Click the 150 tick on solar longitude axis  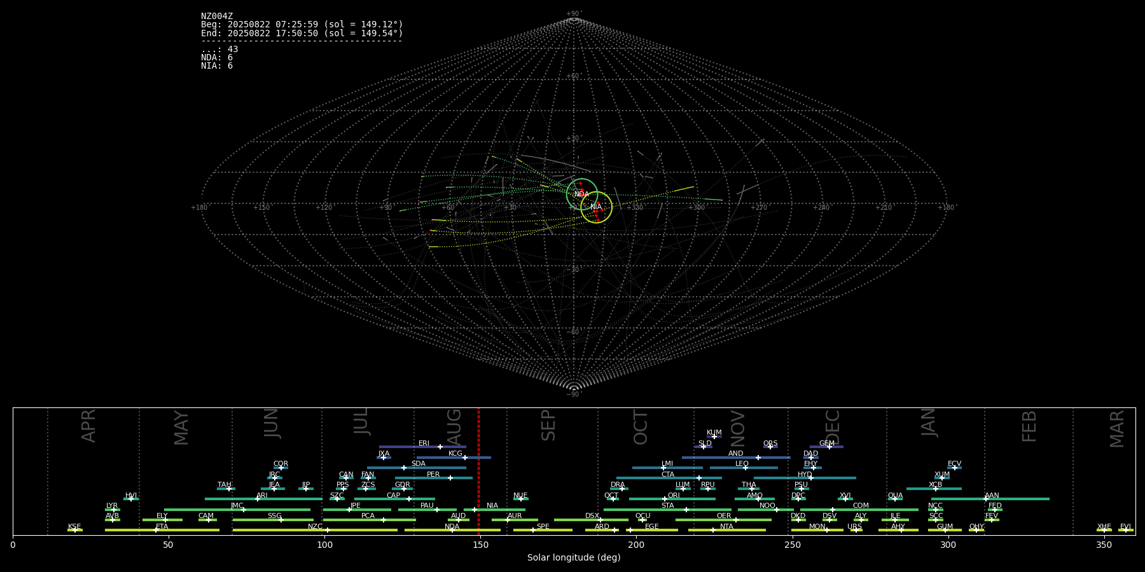pos(480,545)
